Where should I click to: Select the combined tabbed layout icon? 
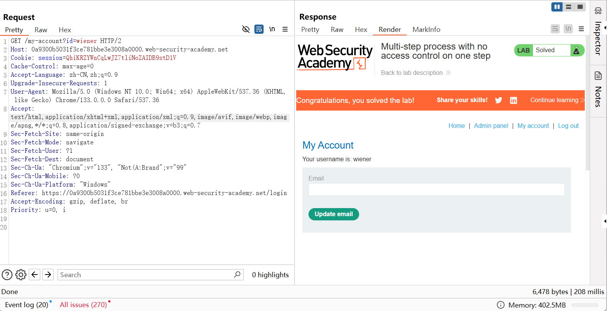[580, 7]
